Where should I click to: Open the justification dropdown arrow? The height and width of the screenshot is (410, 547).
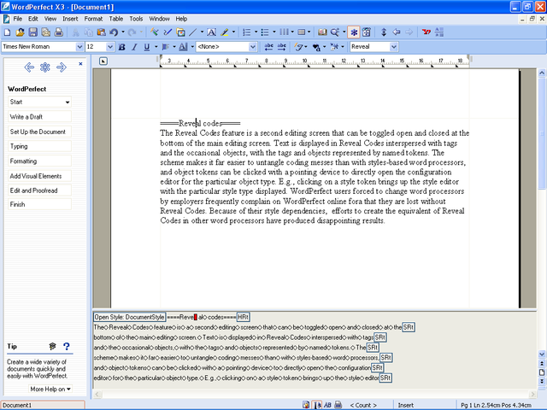pyautogui.click(x=174, y=47)
